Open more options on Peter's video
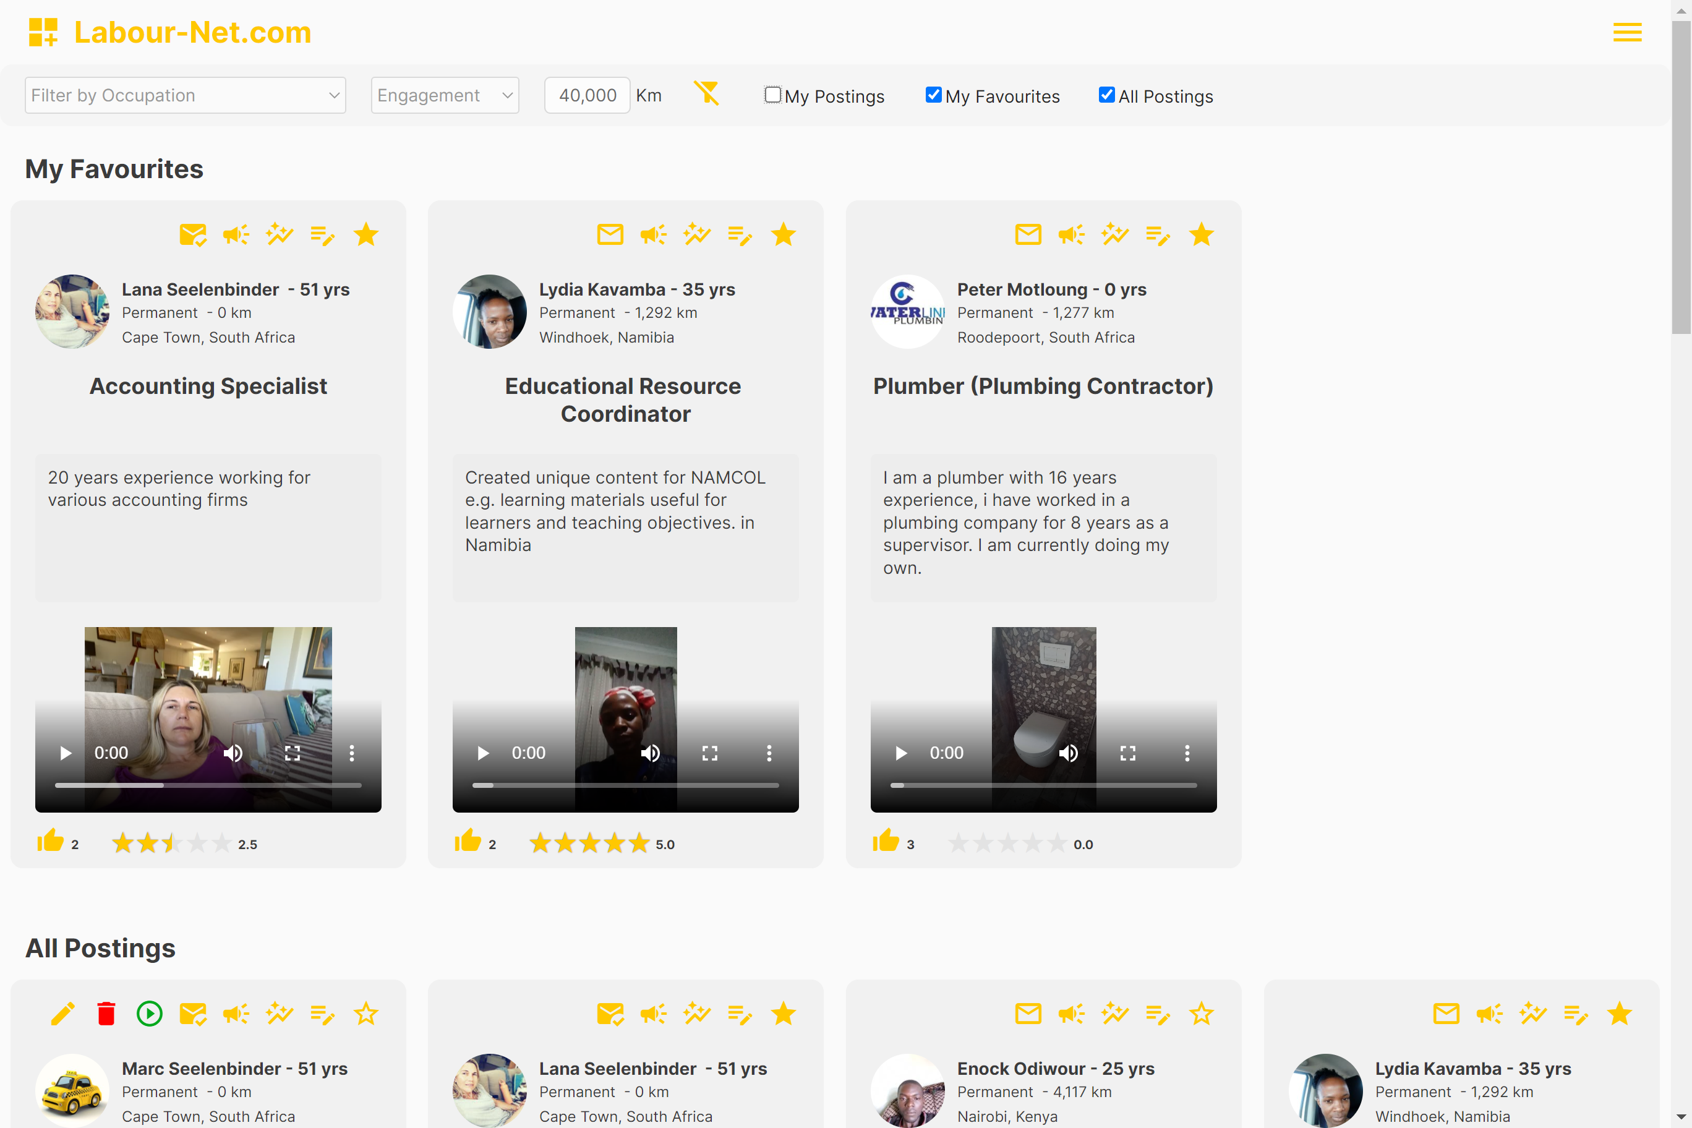 (1187, 753)
